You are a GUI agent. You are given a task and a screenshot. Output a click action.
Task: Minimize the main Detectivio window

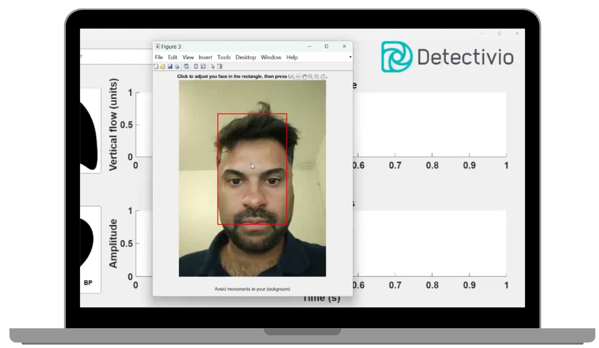482,33
